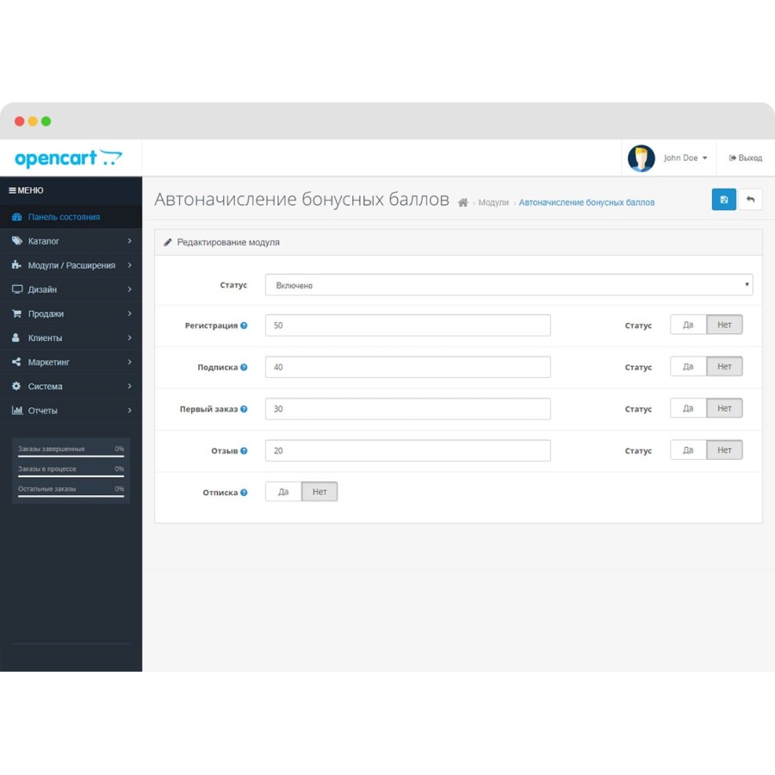This screenshot has width=775, height=775.
Task: Open the Каталог menu item
Action: coord(71,241)
